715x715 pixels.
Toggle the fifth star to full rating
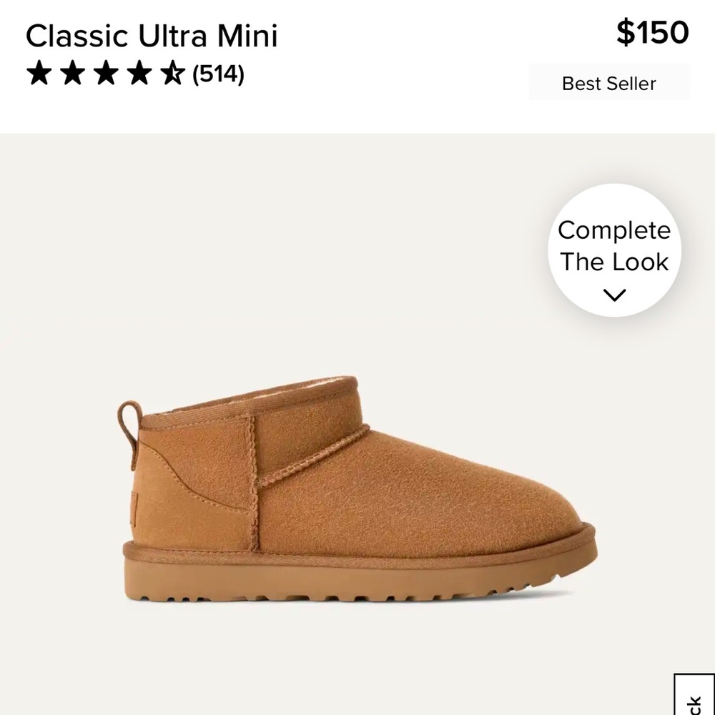pyautogui.click(x=172, y=74)
